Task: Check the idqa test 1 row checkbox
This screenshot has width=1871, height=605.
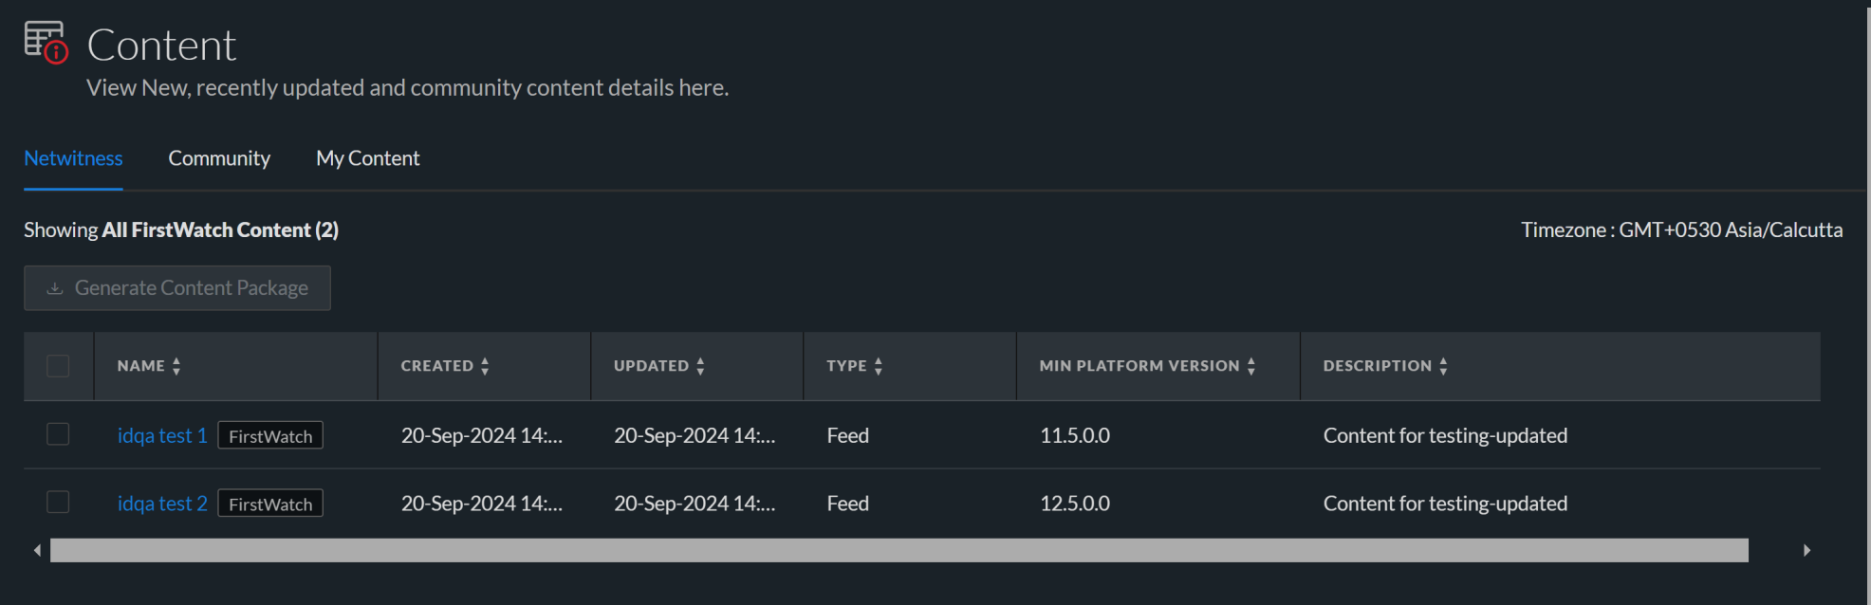Action: [58, 434]
